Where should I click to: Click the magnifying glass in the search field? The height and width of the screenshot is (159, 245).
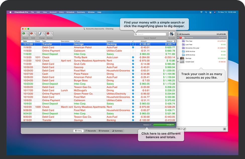[136, 34]
